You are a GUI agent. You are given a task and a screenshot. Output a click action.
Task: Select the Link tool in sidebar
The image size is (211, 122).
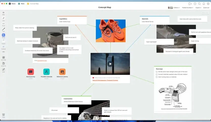[4, 18]
